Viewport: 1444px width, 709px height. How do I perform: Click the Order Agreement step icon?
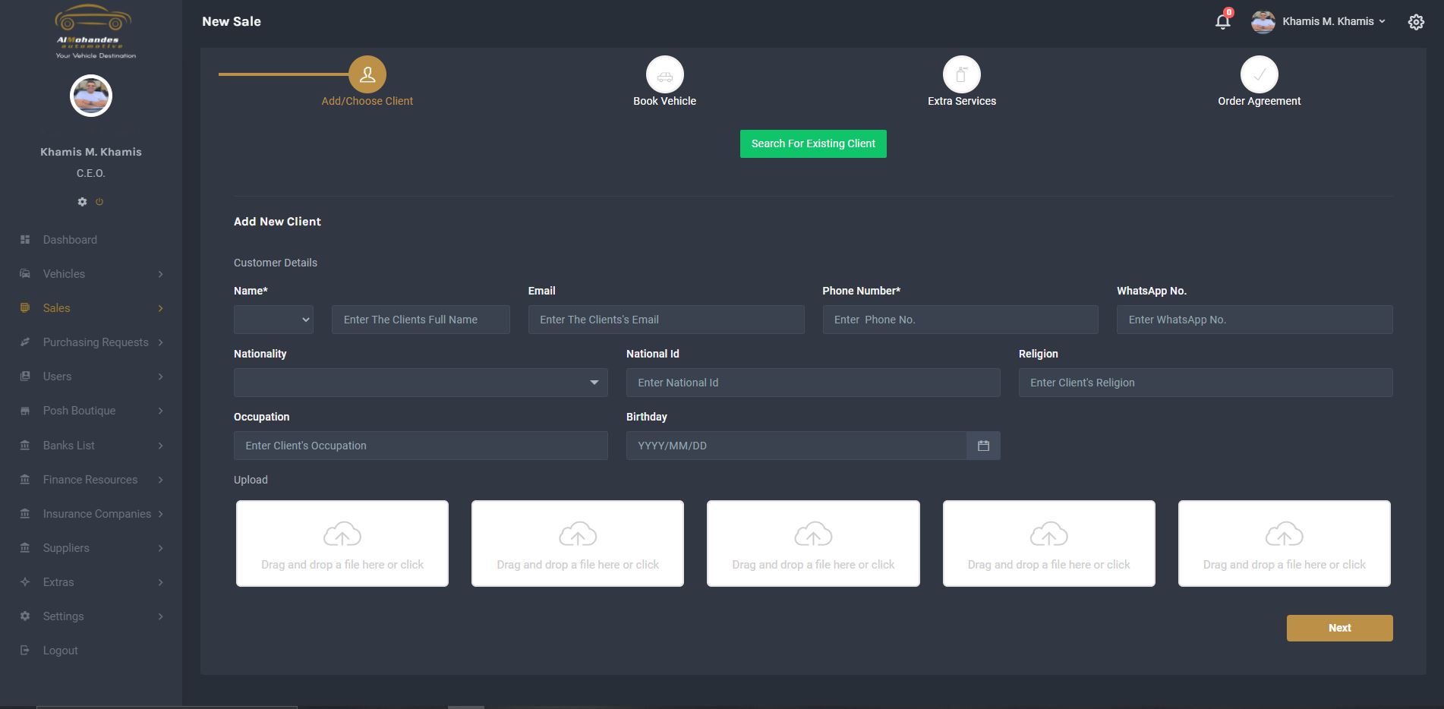point(1260,74)
